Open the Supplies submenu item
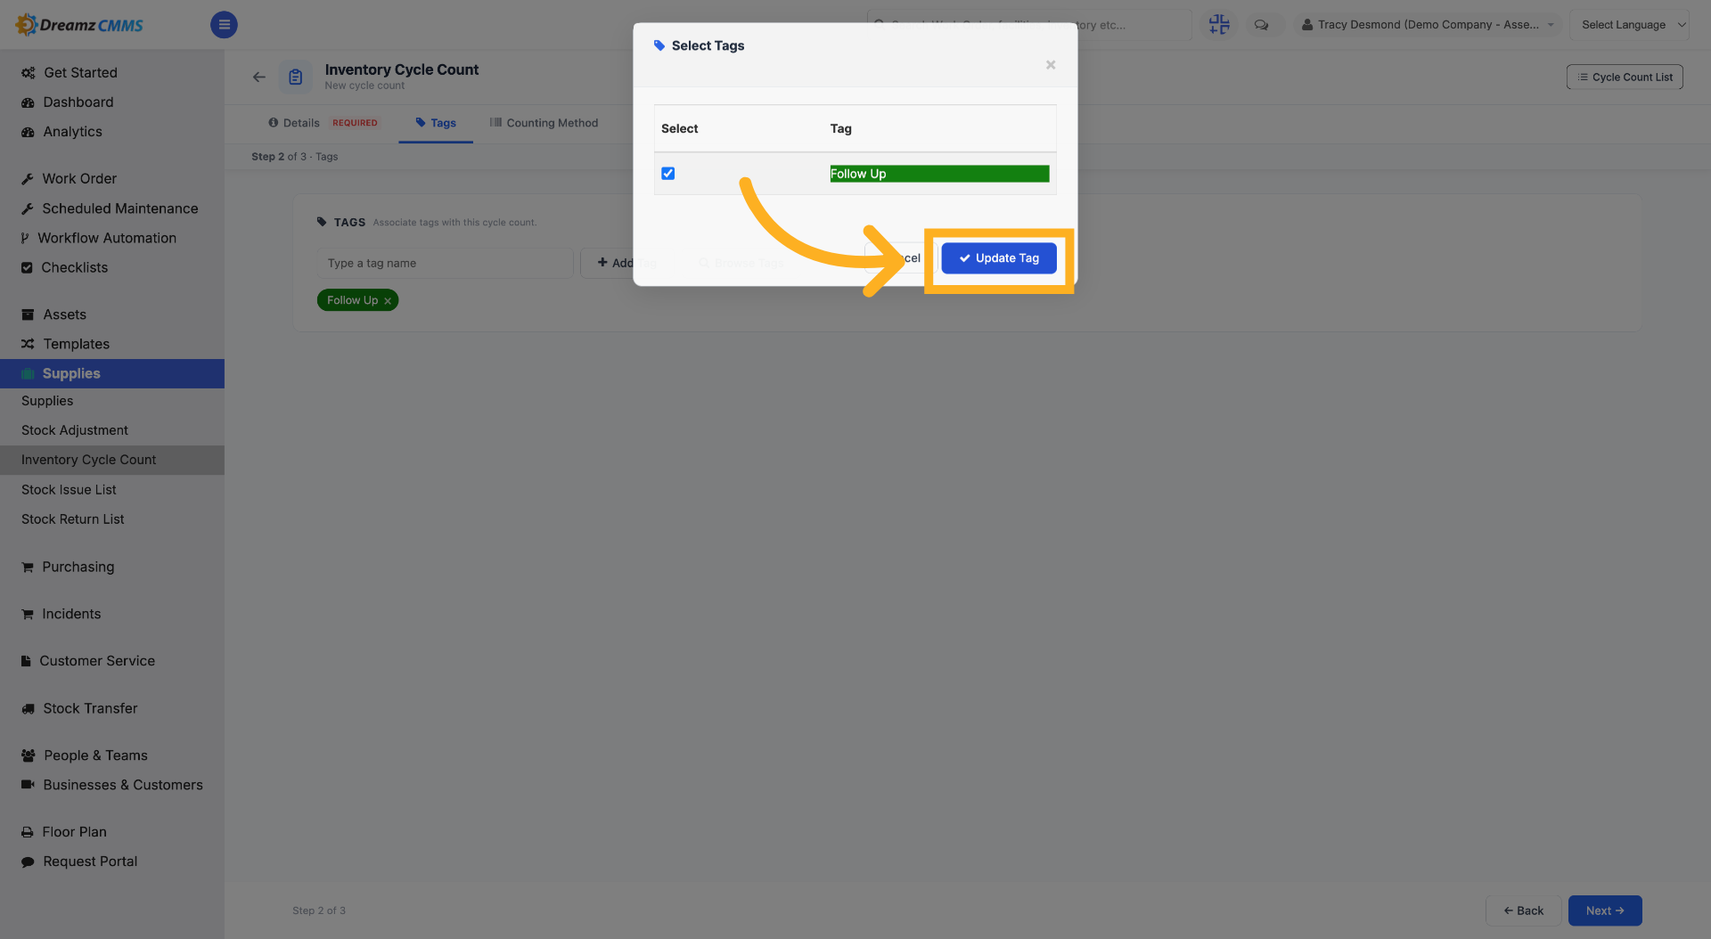The image size is (1711, 939). point(47,401)
